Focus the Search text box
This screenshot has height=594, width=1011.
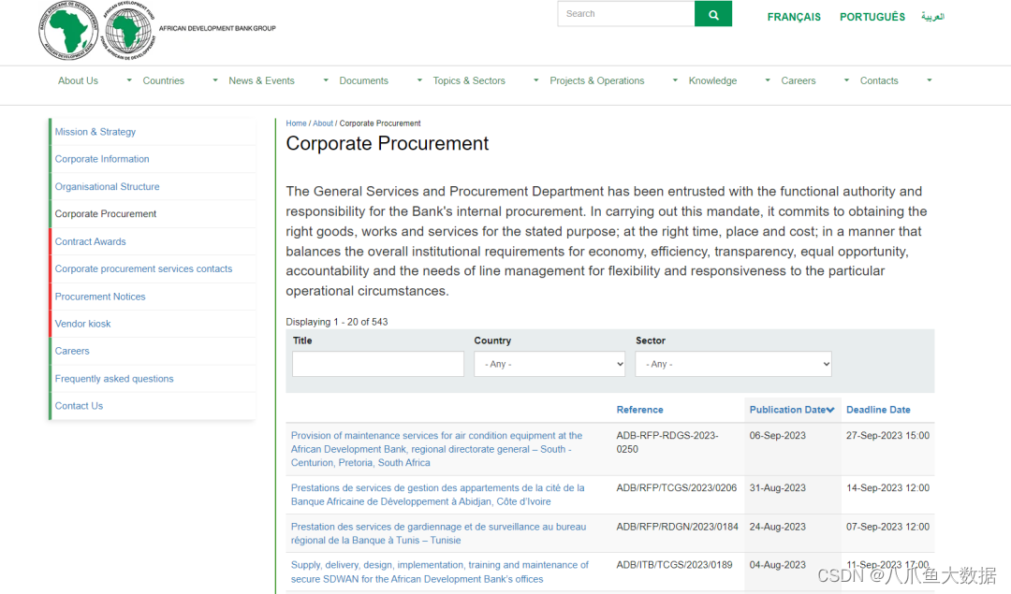tap(626, 13)
